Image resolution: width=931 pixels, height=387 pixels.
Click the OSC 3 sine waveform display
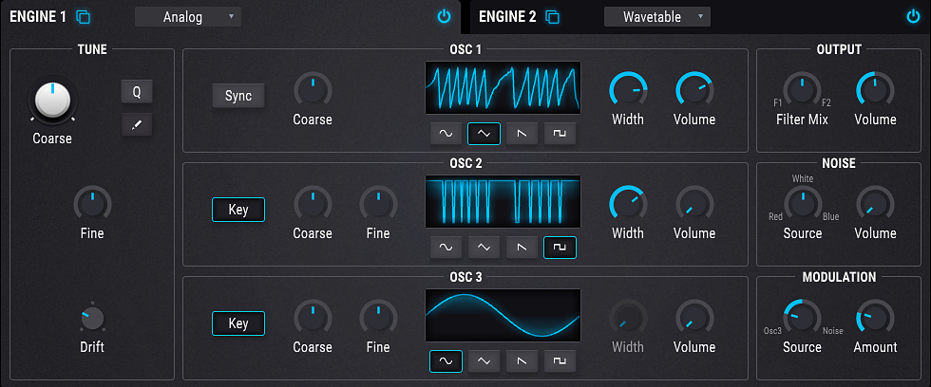[503, 315]
